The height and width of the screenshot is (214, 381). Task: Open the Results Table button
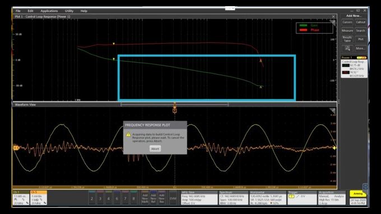pyautogui.click(x=347, y=39)
